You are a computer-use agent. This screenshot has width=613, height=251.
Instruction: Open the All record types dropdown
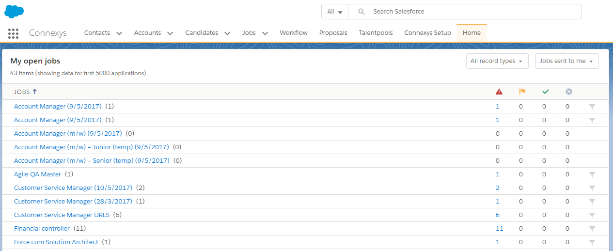tap(497, 61)
